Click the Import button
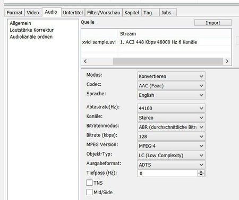The width and height of the screenshot is (239, 200). coord(213,23)
